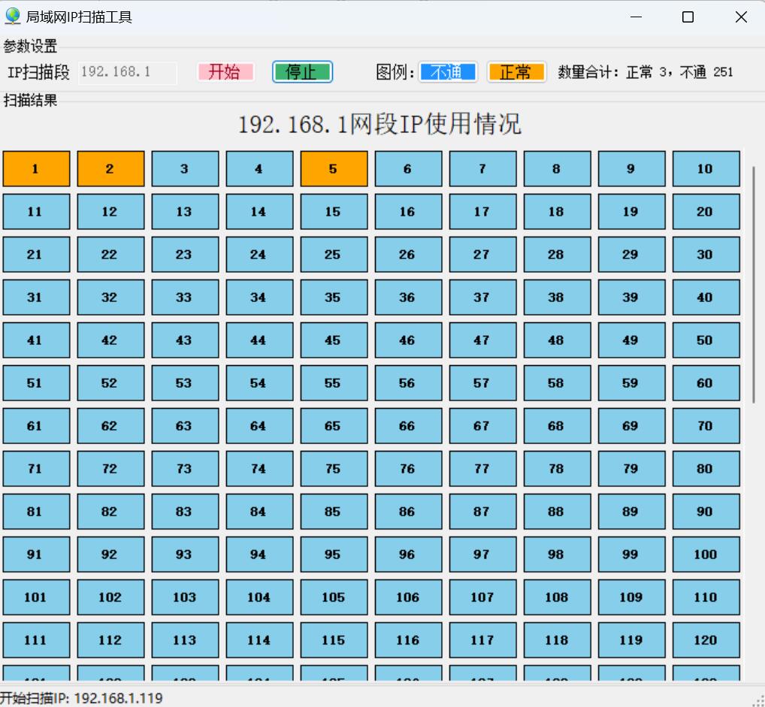765x707 pixels.
Task: Click IP cell number 25
Action: [x=334, y=255]
